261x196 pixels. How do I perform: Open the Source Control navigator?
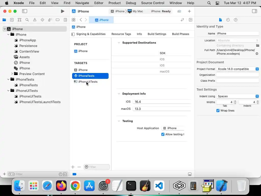pos(12,20)
